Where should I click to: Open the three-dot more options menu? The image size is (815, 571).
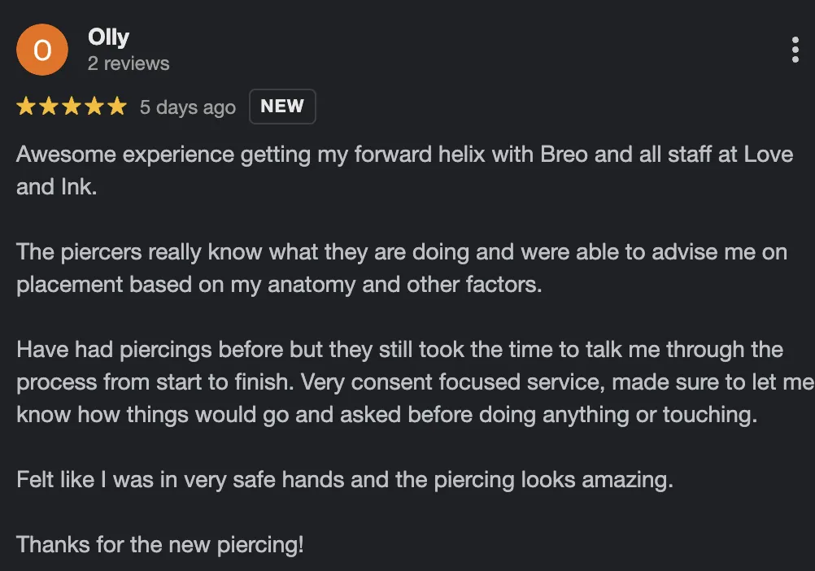(x=795, y=50)
